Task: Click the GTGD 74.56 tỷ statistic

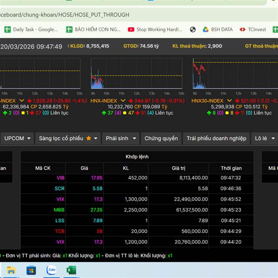Action: 141,46
